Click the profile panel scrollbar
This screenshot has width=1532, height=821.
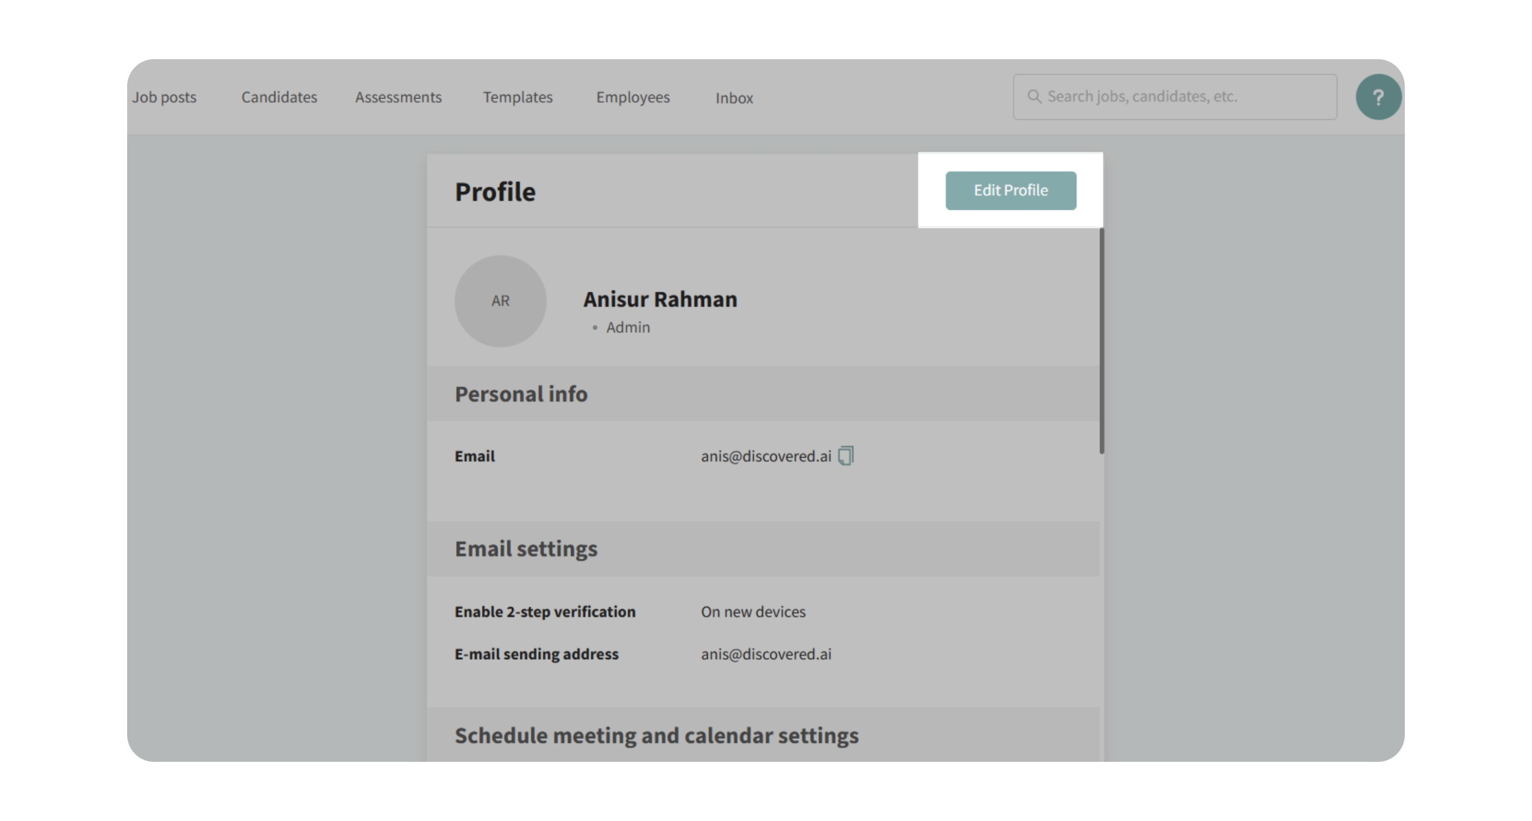[x=1102, y=341]
